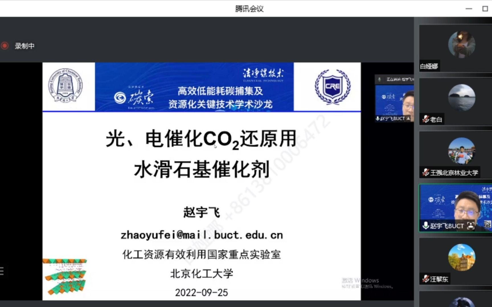Click the email zhaoyufei@mail.buct.edu.cn

coord(202,235)
